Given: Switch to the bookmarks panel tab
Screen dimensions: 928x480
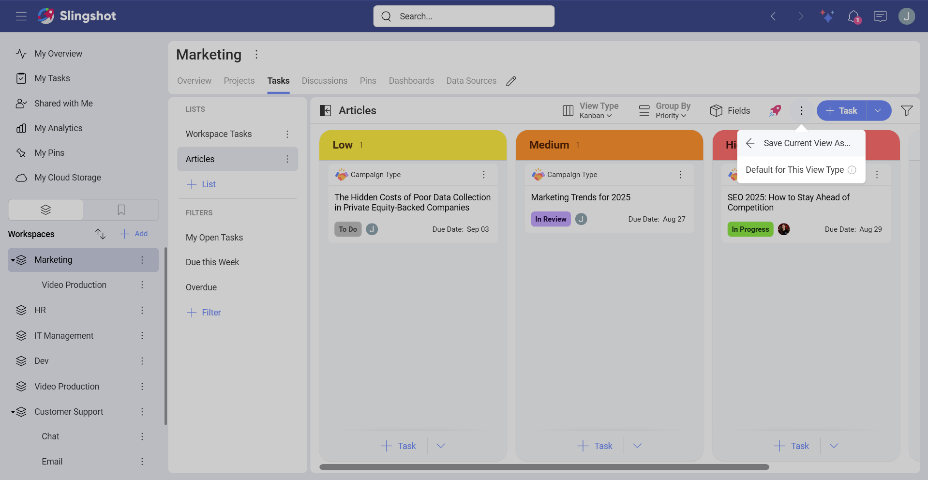Looking at the screenshot, I should pyautogui.click(x=120, y=210).
